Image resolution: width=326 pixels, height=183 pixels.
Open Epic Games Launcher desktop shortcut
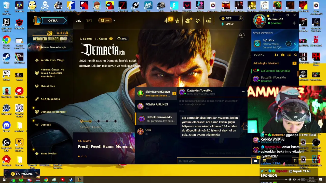coord(6,25)
